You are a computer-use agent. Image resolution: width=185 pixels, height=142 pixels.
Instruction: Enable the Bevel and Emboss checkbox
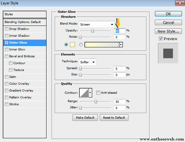point(7,56)
